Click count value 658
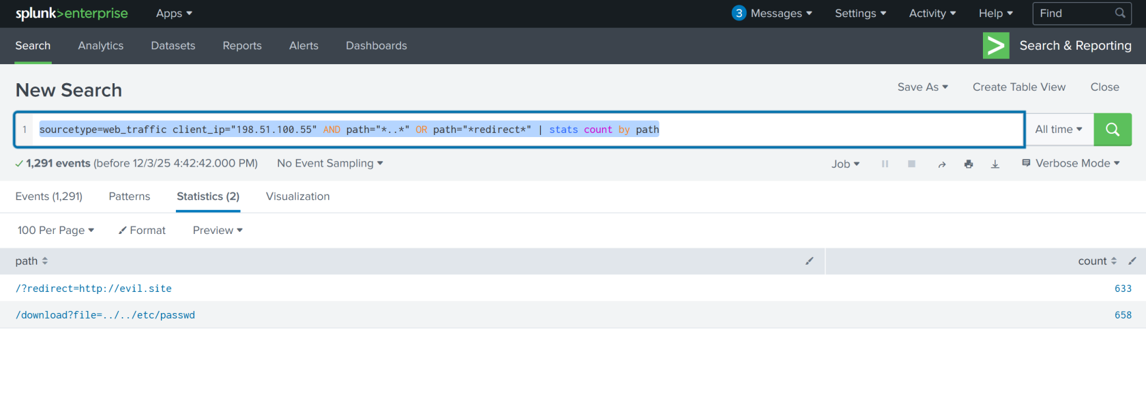Viewport: 1146px width, 412px height. (x=1123, y=315)
